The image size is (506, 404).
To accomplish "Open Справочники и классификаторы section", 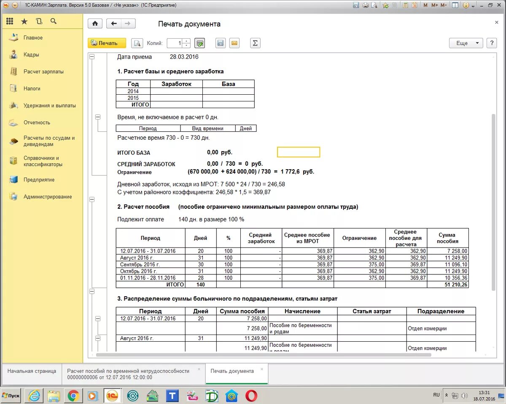I will (43, 161).
